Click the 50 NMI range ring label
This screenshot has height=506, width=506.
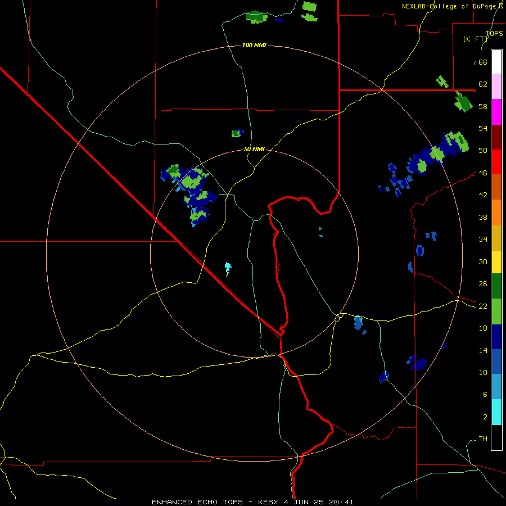coord(254,149)
